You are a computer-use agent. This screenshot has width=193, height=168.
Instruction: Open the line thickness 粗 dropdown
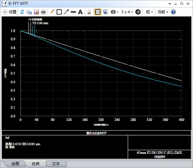pos(149,12)
